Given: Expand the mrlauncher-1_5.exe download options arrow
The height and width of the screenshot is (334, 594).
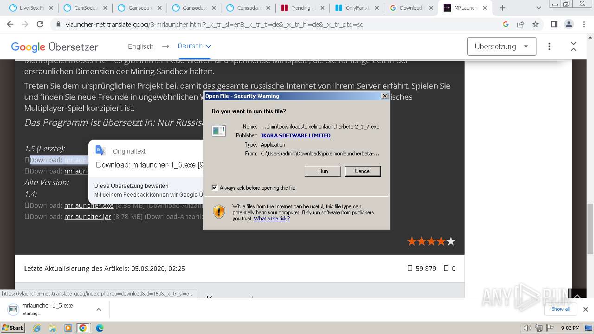Looking at the screenshot, I should (98, 309).
